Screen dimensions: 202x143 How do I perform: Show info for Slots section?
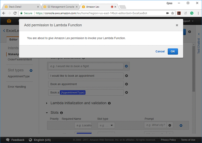[61, 113]
